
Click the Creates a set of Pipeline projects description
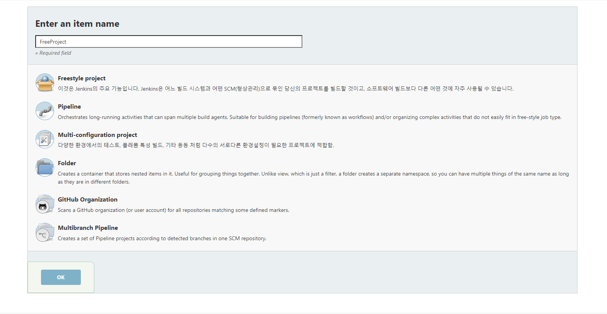click(162, 238)
